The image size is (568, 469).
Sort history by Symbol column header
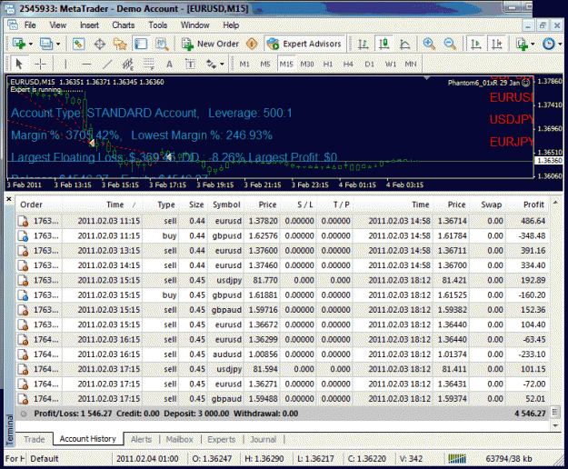pos(226,205)
